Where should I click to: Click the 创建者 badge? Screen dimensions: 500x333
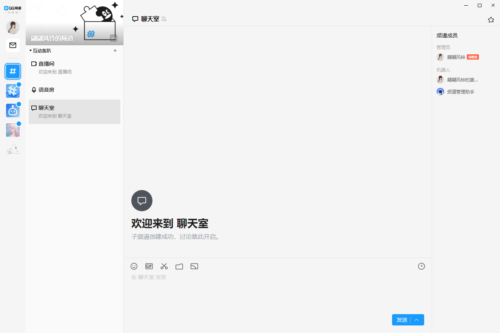coord(473,57)
